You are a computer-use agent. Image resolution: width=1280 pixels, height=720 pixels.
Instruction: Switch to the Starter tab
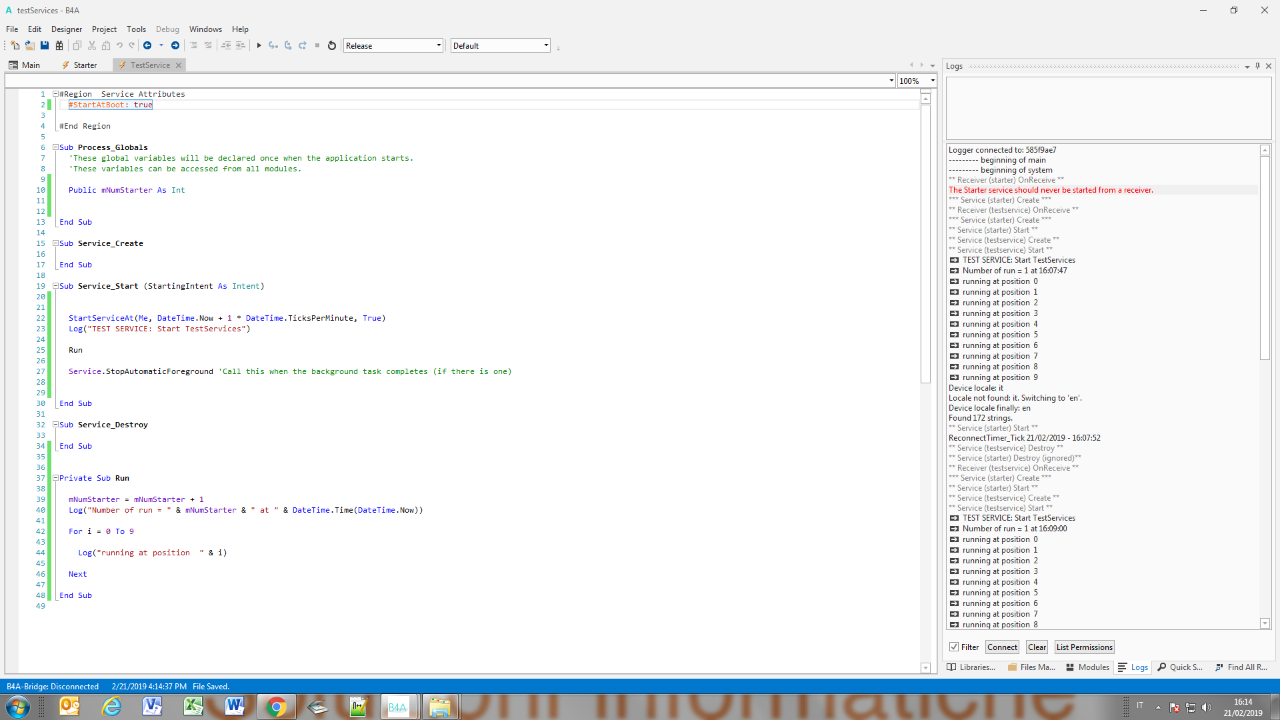click(80, 65)
